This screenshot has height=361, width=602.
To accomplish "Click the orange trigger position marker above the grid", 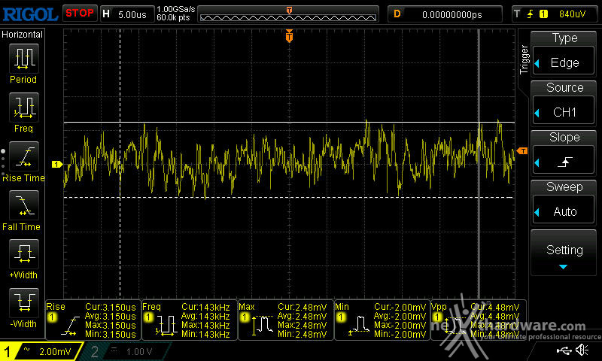I will pyautogui.click(x=289, y=35).
